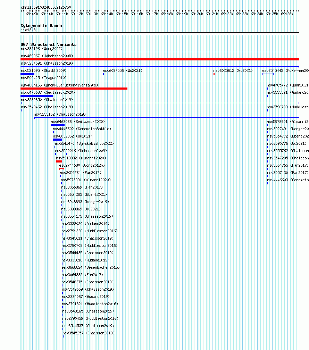Select esv2545443 (McKernan) variant label
Viewport: 309px width, 350px height.
(285, 70)
